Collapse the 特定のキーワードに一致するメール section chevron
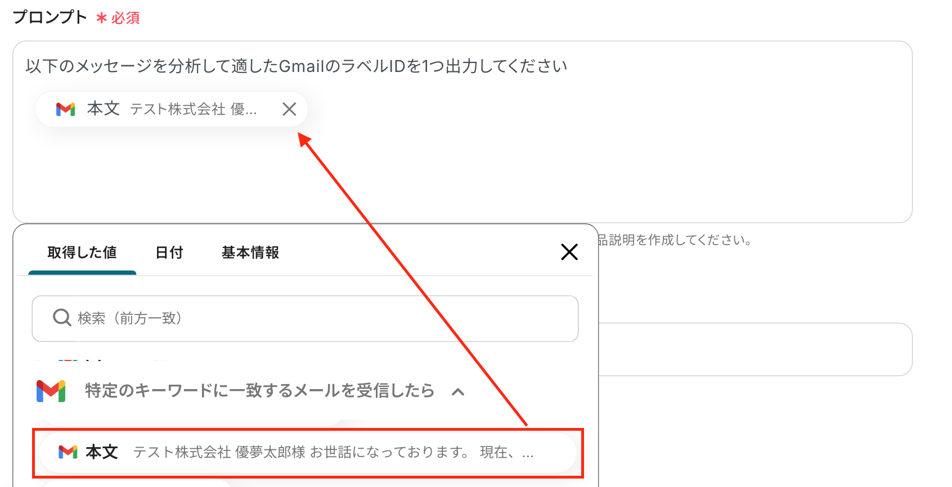 458,392
